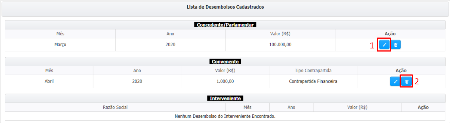Select the Contrapartida Financeira cell
450x123 pixels.
click(x=313, y=81)
